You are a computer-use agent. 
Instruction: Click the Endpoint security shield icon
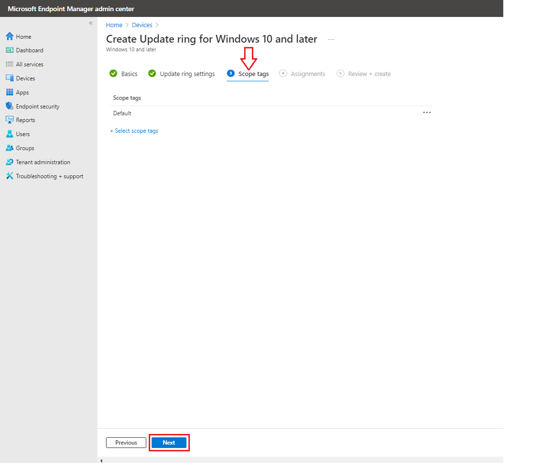10,106
